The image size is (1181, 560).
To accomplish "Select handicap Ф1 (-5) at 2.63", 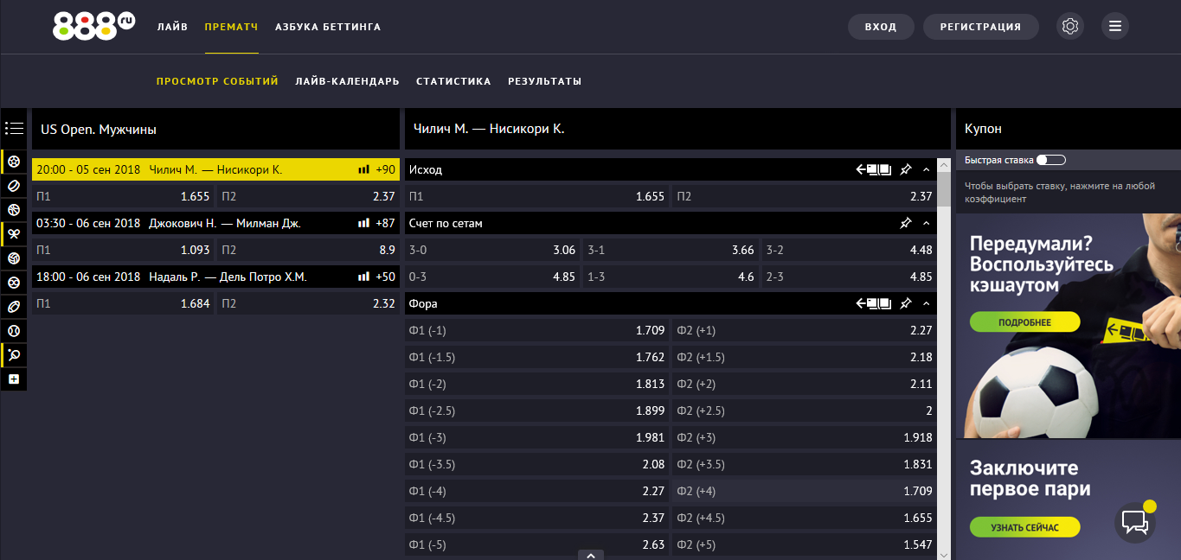I will coord(536,544).
